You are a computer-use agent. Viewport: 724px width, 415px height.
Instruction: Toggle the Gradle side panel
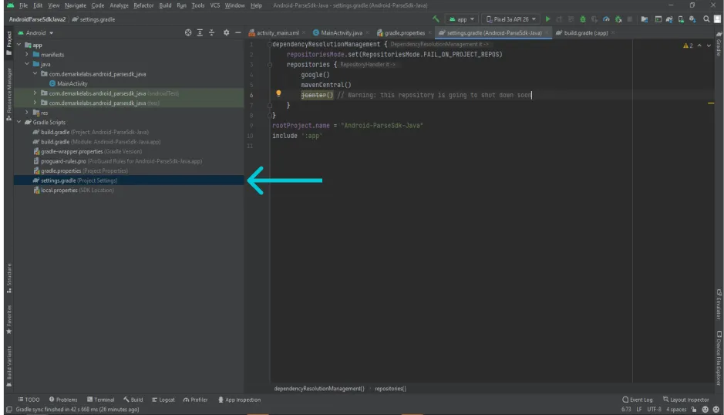pos(719,45)
